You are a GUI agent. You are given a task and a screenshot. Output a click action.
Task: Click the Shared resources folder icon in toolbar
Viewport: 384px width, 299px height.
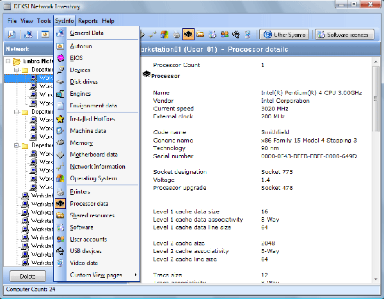200,34
